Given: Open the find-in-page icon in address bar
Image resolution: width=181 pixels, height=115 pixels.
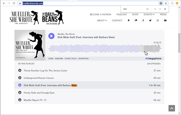Looking at the screenshot, I should pos(161,3).
